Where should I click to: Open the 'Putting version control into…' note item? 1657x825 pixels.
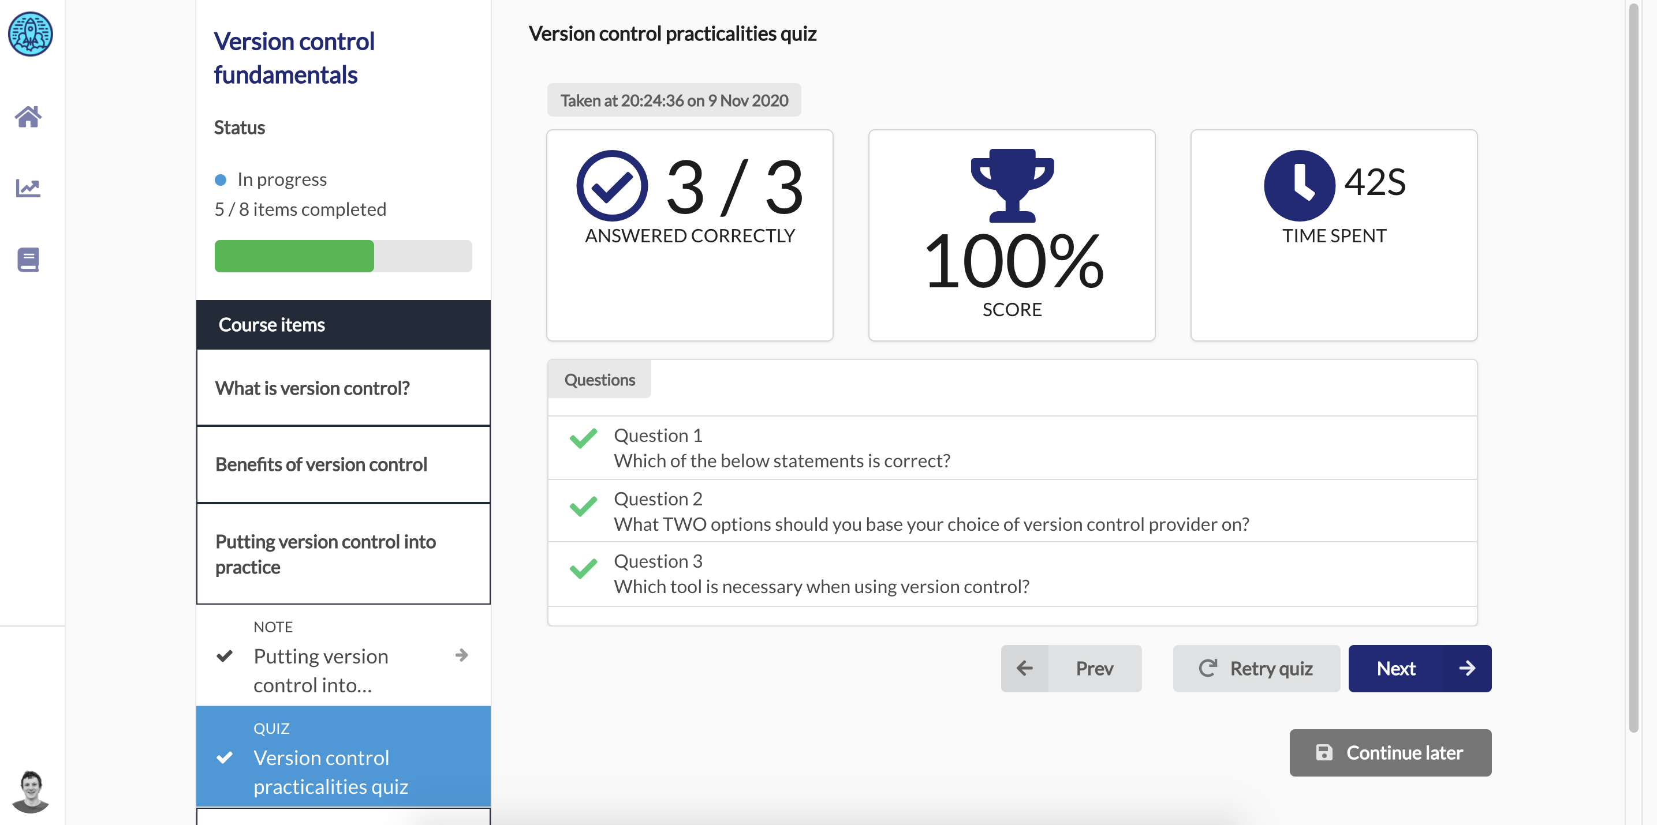pos(344,655)
